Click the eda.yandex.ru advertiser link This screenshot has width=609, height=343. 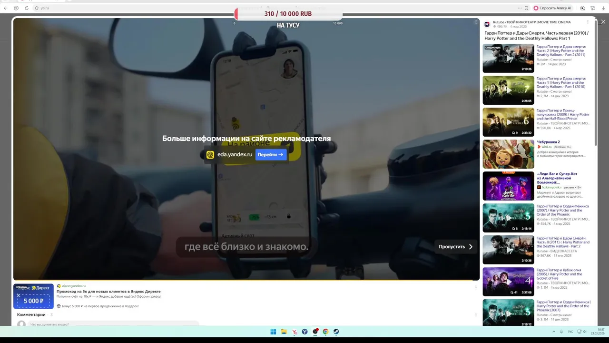tap(235, 154)
